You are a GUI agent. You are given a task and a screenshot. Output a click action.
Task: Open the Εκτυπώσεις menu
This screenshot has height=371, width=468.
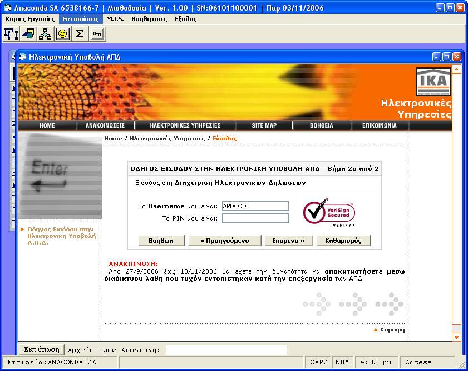tap(81, 19)
